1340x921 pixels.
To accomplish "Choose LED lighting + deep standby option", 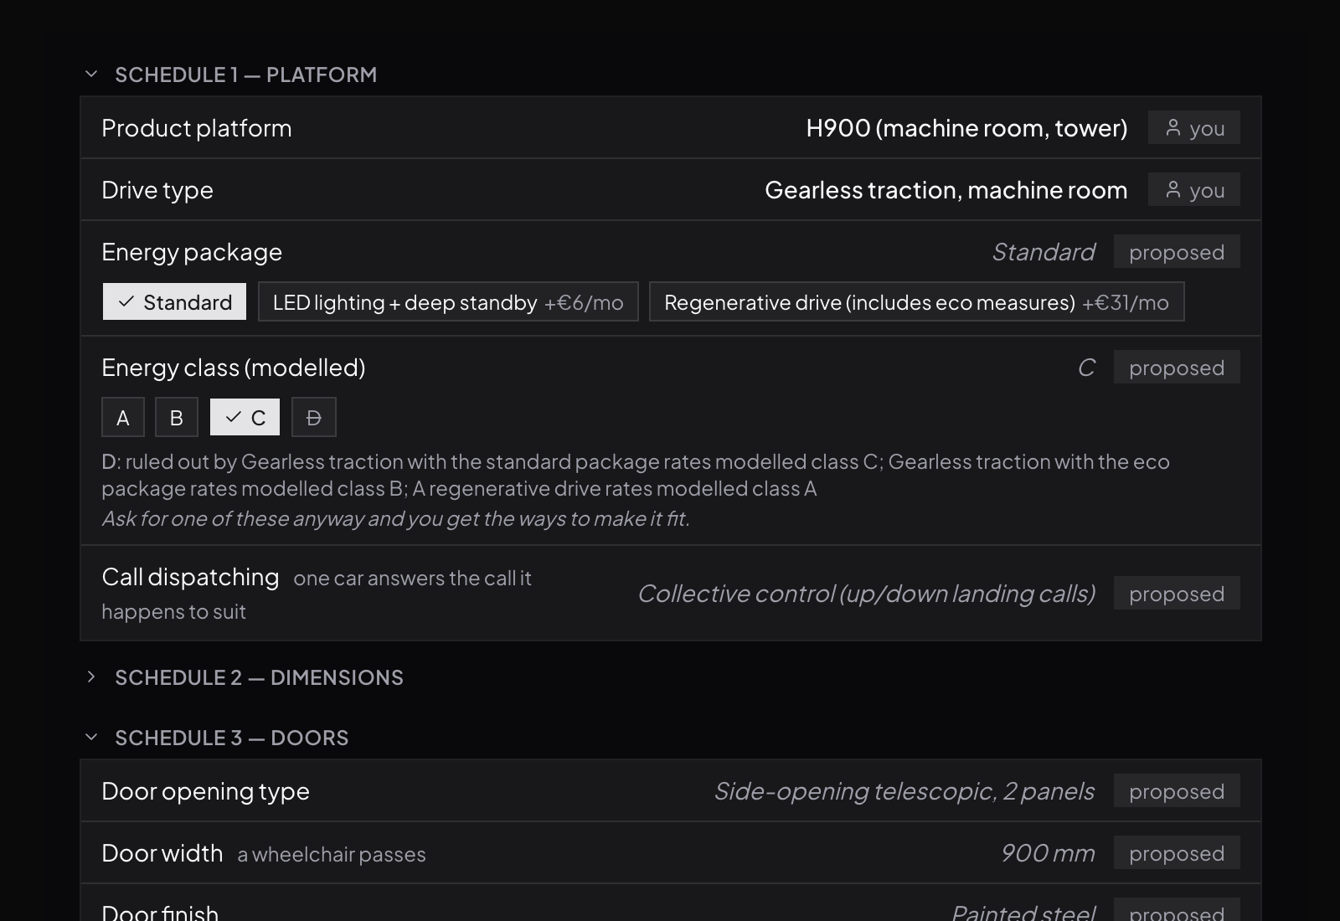I will [448, 301].
